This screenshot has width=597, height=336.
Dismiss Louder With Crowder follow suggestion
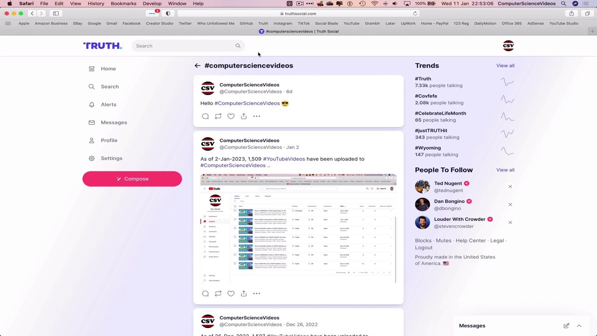tap(510, 223)
